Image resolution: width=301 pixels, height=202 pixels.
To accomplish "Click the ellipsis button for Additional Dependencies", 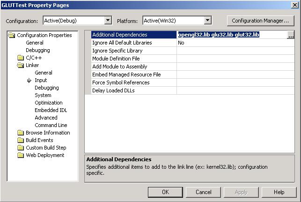I will (291, 35).
